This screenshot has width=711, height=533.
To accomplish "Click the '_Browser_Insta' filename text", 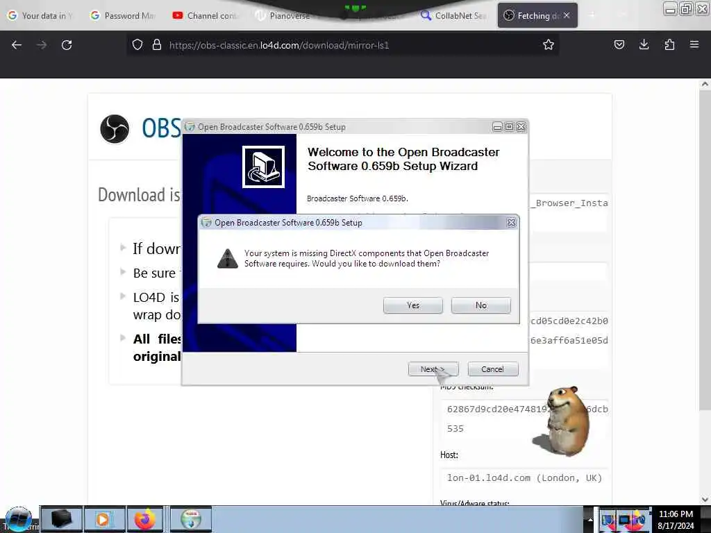I will click(x=569, y=203).
